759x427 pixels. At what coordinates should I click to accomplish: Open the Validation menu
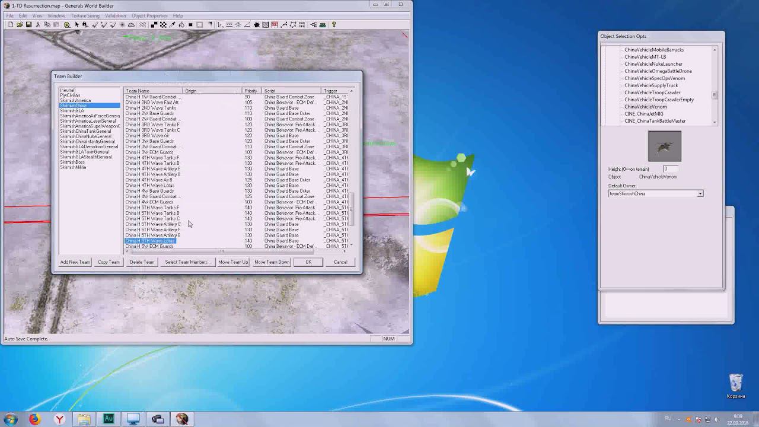[x=115, y=15]
